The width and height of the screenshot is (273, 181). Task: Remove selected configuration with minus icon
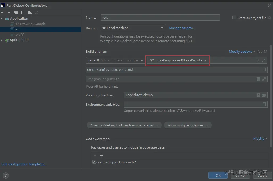click(x=9, y=13)
